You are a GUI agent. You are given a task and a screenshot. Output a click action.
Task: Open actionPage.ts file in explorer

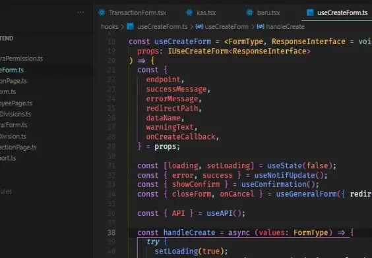[18, 147]
